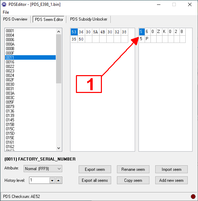This screenshot has width=198, height=201.
Task: Select ASCII cell Z in text grid
Action: click(x=158, y=32)
